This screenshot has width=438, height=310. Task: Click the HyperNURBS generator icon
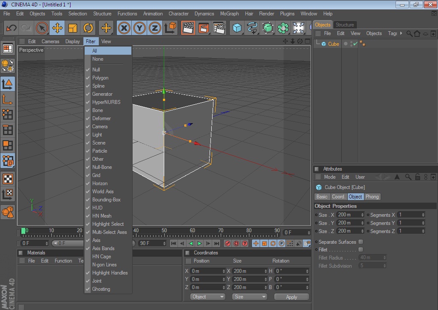(x=268, y=28)
